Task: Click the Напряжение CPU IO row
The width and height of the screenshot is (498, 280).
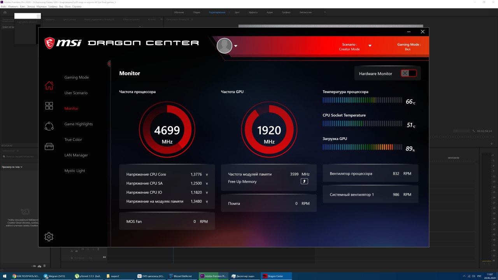Action: (x=167, y=192)
